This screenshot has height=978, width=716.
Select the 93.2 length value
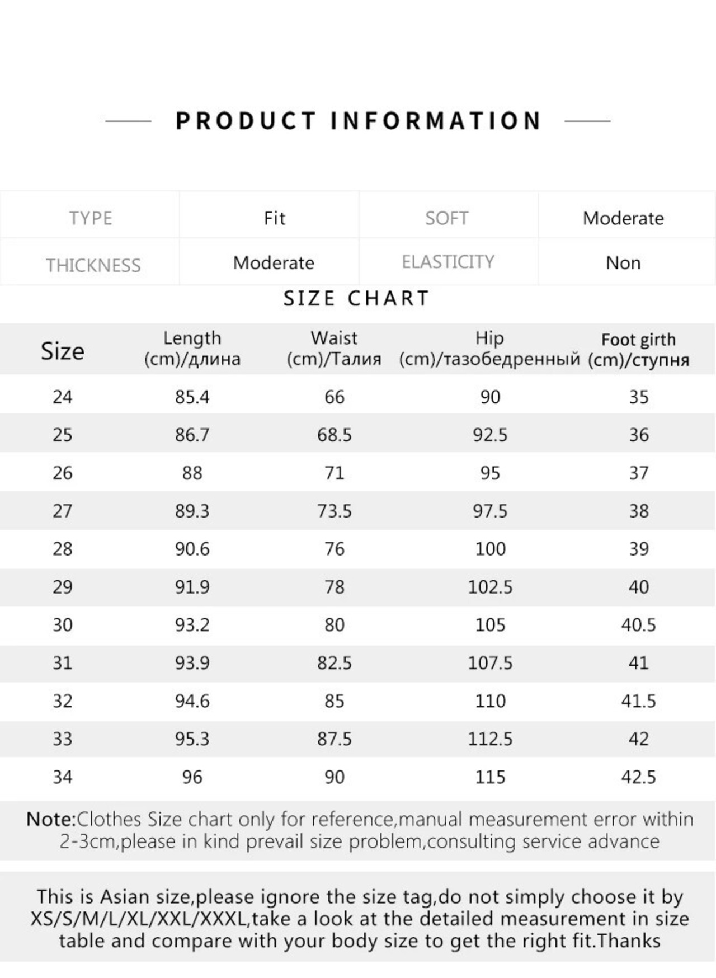click(192, 625)
